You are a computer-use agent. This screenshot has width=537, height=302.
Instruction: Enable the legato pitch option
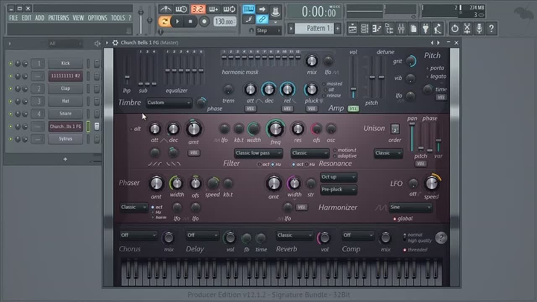pyautogui.click(x=428, y=77)
